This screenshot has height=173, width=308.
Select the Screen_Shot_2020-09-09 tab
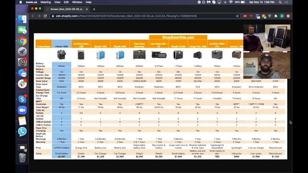click(67, 9)
